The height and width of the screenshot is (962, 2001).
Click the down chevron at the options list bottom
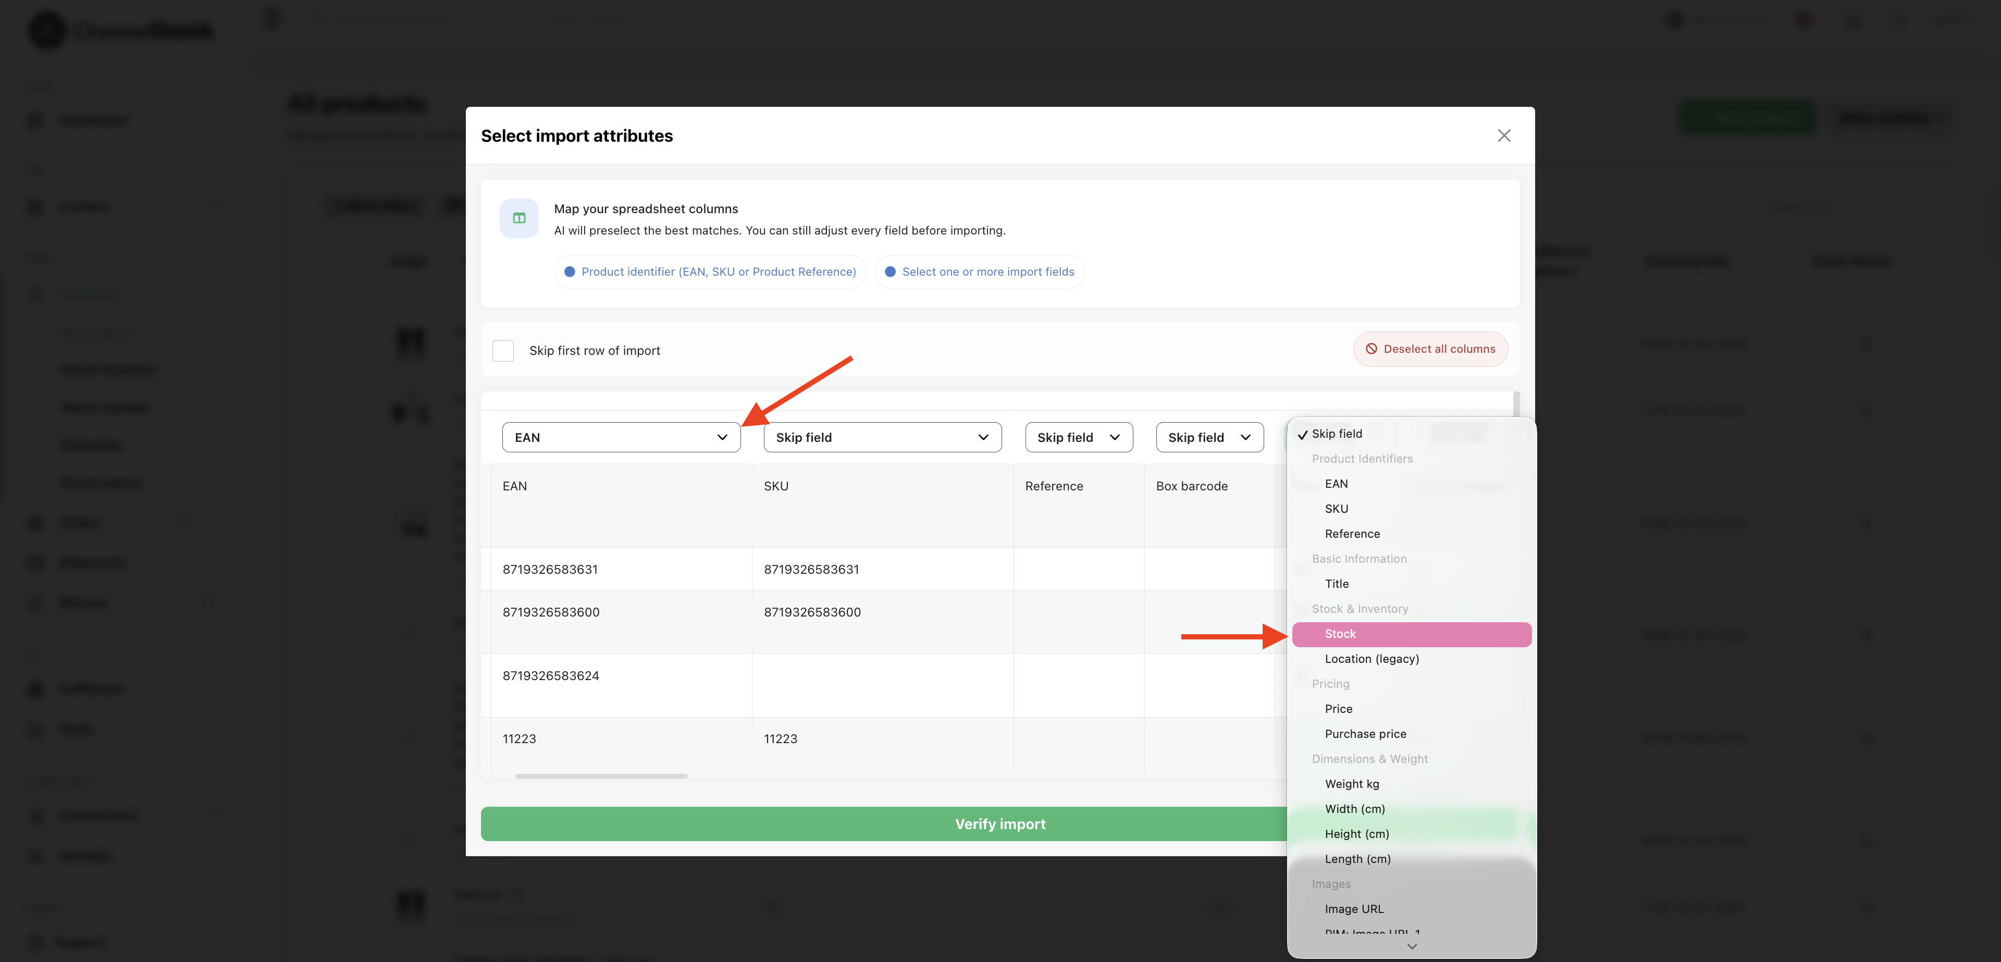[x=1412, y=946]
